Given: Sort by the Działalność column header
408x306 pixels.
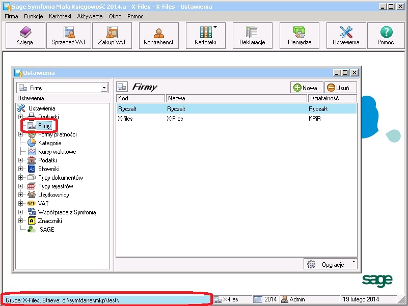Looking at the screenshot, I should pos(333,98).
